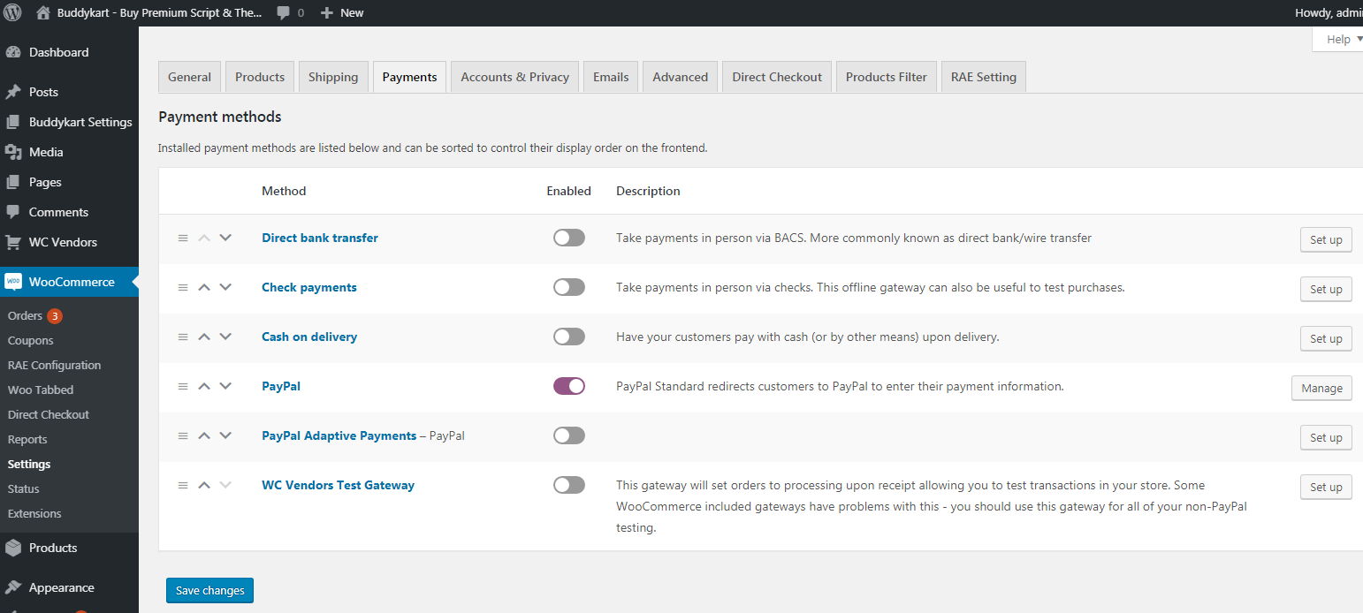Click drag handle for Cash on delivery
1363x613 pixels.
183,337
